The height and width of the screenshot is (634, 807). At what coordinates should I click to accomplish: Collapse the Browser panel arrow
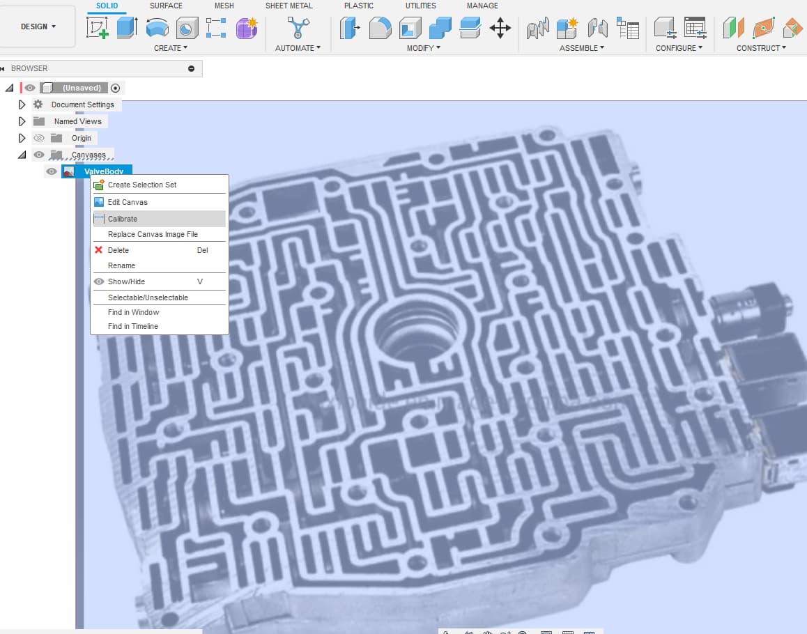pos(3,68)
